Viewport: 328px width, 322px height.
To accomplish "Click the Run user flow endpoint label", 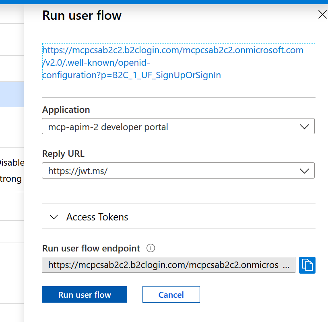I will (91, 248).
